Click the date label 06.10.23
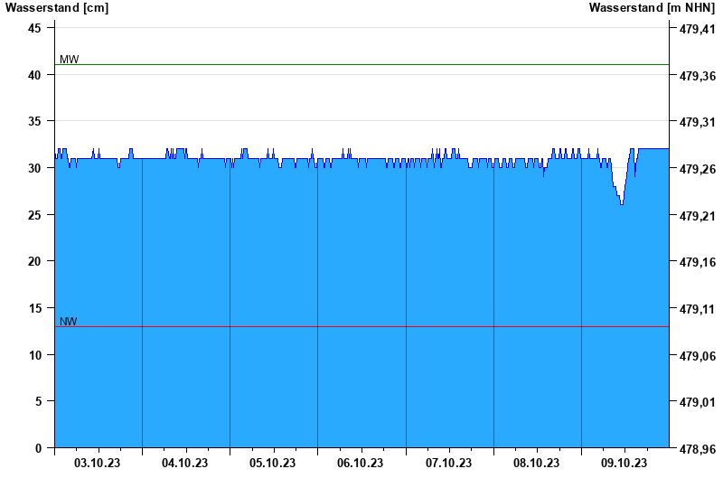The image size is (723, 497). (360, 463)
